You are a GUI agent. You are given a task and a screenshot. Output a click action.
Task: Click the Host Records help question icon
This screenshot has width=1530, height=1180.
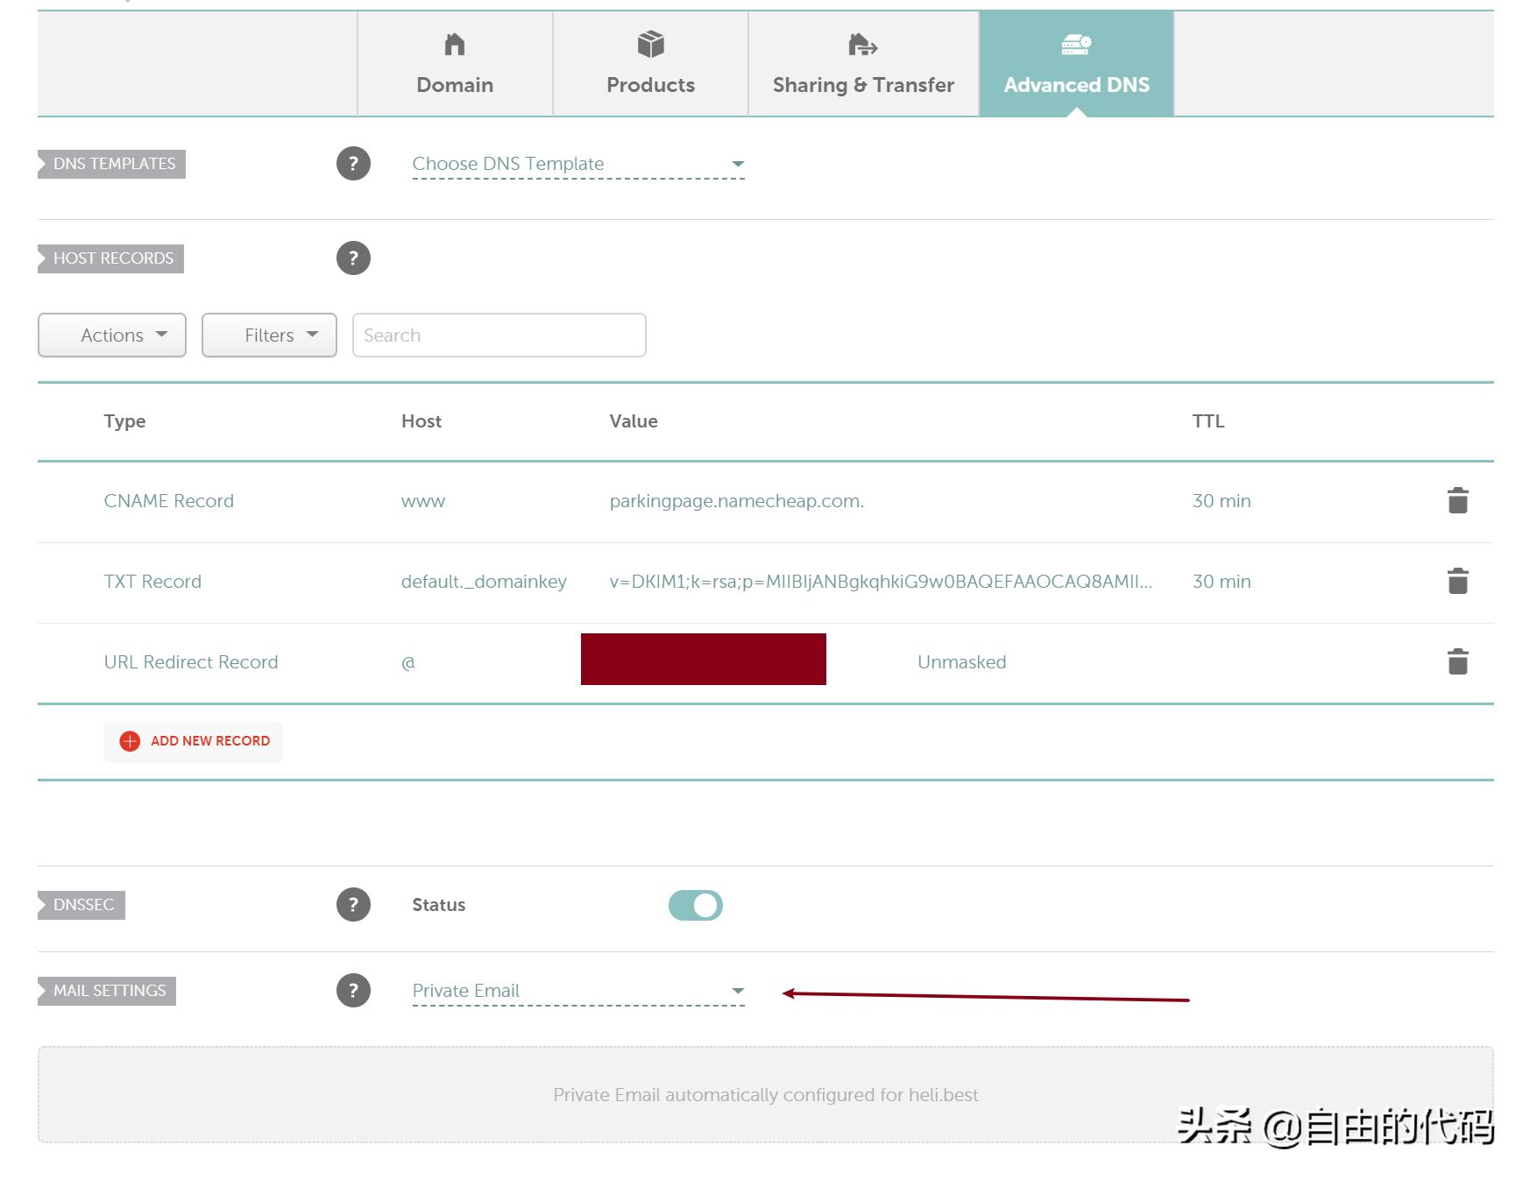353,258
